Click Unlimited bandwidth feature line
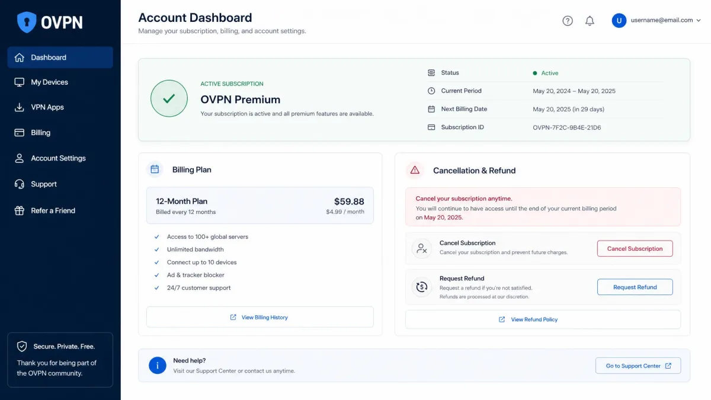 tap(196, 249)
